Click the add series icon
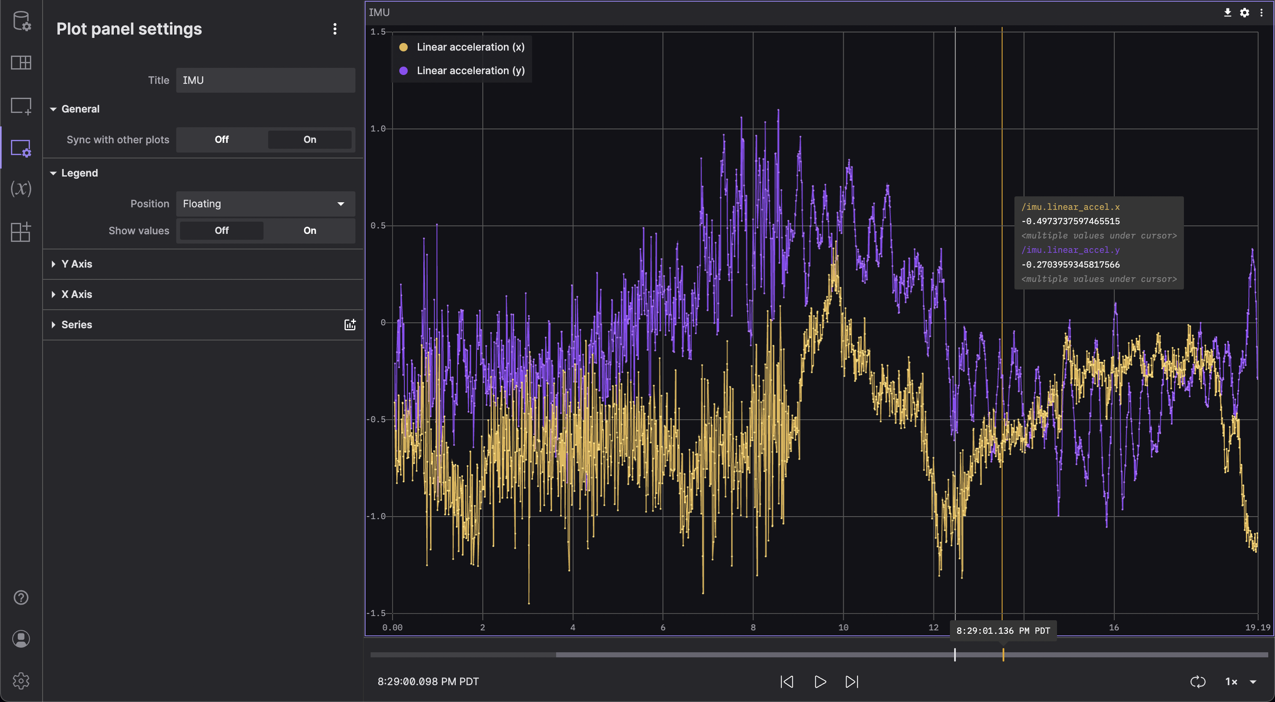 350,324
